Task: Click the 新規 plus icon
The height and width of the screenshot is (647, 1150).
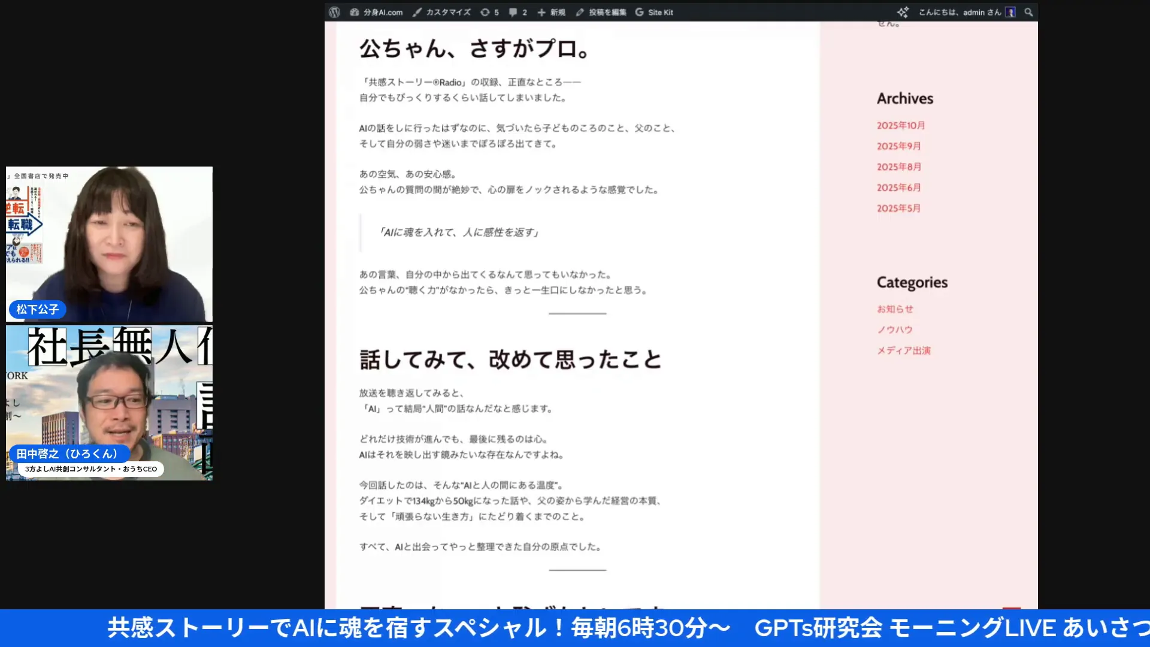Action: 542,11
